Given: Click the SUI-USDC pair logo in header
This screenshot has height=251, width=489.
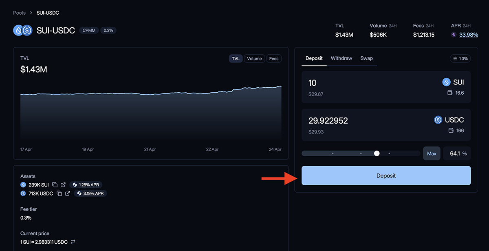Looking at the screenshot, I should [x=23, y=30].
